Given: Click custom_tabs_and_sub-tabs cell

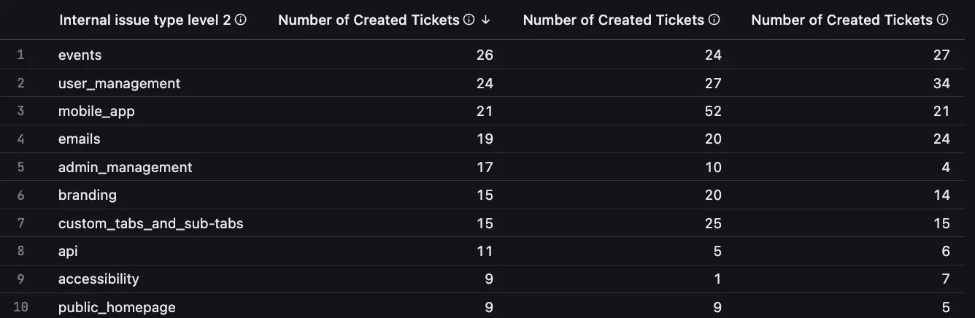Looking at the screenshot, I should coord(150,223).
